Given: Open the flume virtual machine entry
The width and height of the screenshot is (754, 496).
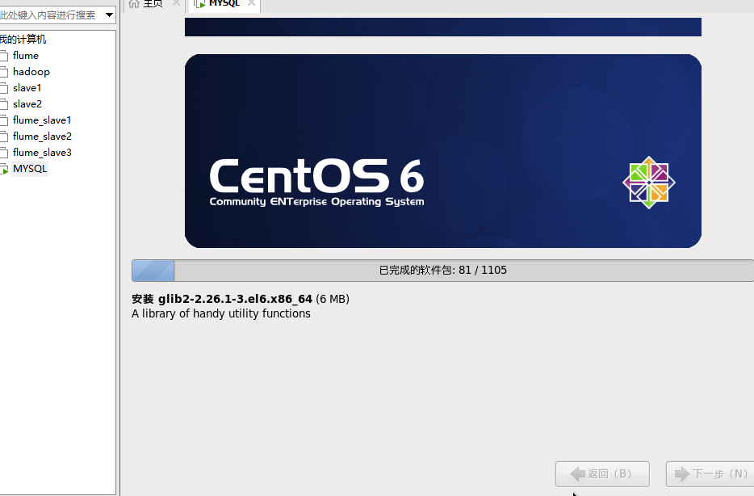Looking at the screenshot, I should [x=26, y=55].
